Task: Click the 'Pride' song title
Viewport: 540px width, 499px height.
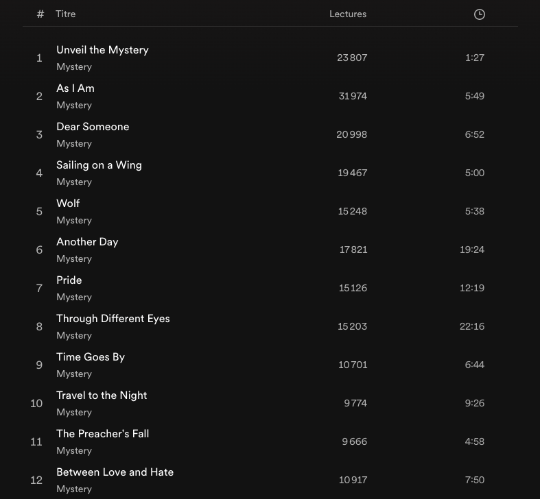Action: [x=69, y=280]
